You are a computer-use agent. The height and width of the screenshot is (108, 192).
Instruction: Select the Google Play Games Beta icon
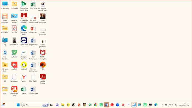24,6
